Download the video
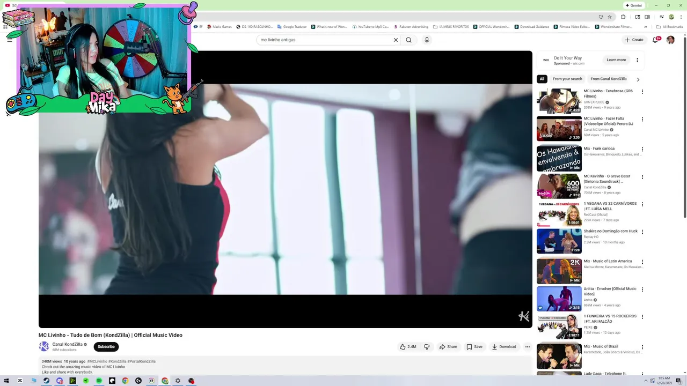This screenshot has width=687, height=386. [504, 347]
